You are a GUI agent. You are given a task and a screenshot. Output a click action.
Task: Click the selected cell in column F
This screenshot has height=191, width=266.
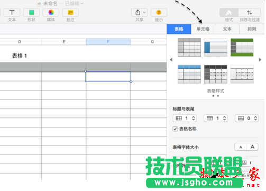pos(108,77)
